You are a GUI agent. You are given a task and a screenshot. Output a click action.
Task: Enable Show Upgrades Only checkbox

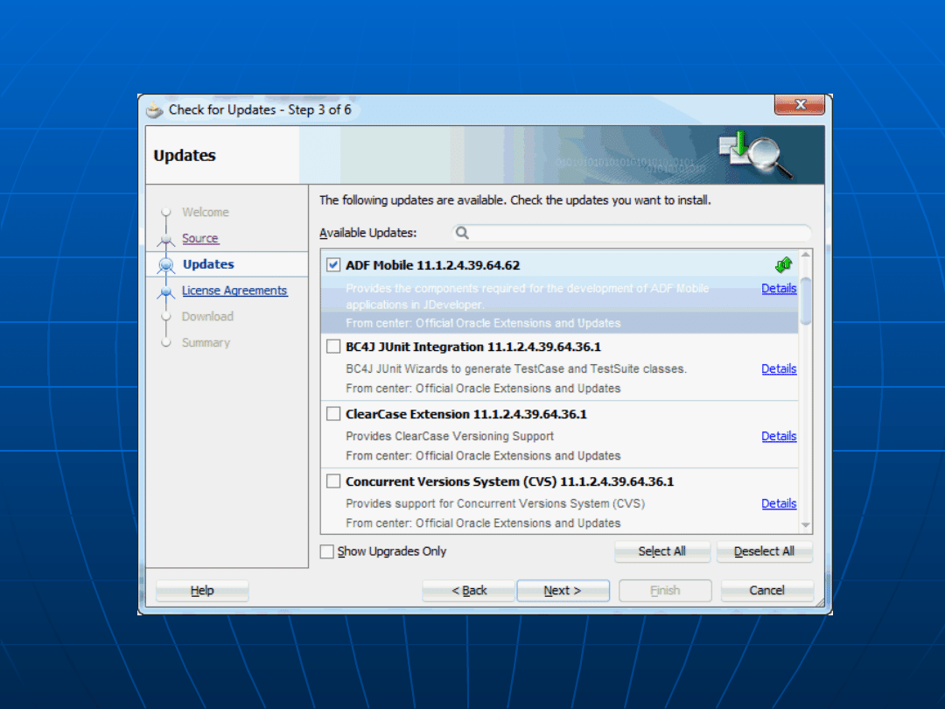click(x=326, y=551)
